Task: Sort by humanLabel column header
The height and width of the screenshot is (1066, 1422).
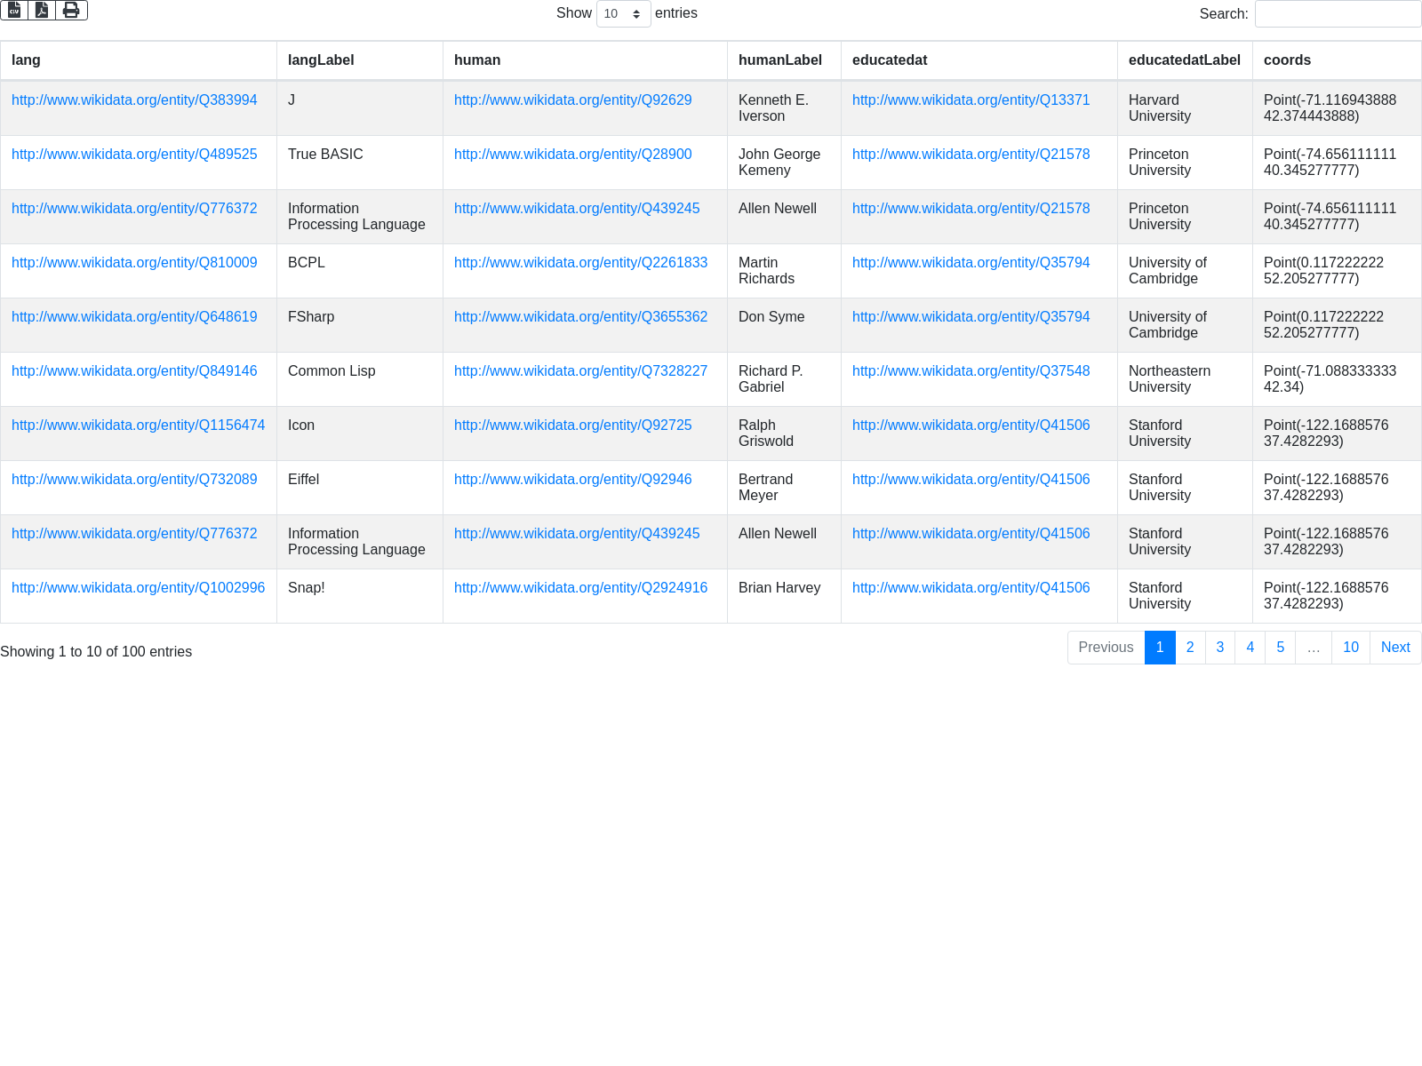Action: [x=779, y=60]
